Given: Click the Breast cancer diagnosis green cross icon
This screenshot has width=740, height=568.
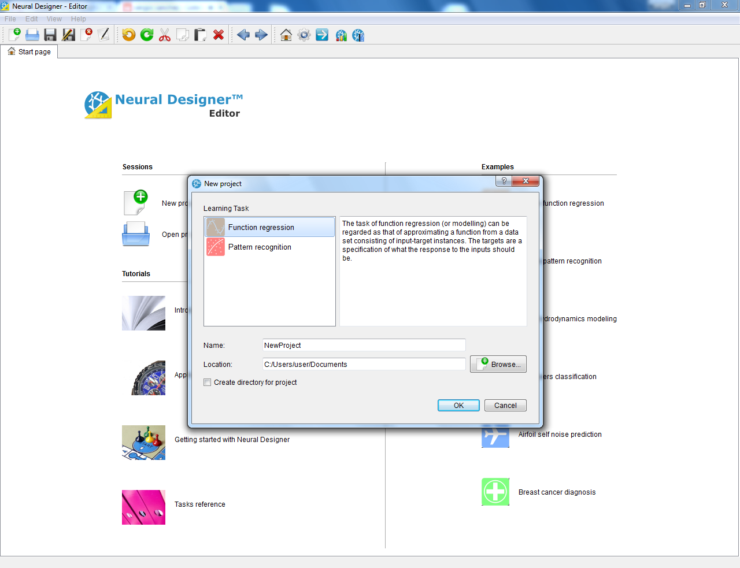Looking at the screenshot, I should [x=495, y=492].
